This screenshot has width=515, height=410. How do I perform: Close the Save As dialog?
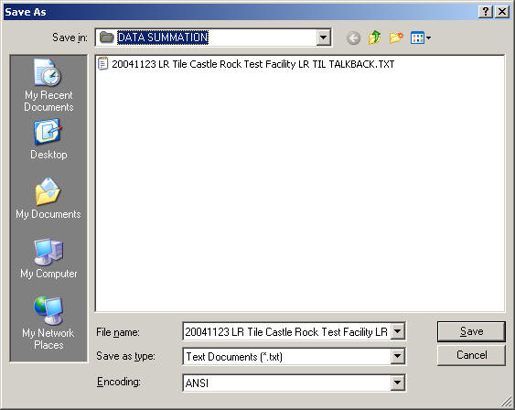point(502,12)
